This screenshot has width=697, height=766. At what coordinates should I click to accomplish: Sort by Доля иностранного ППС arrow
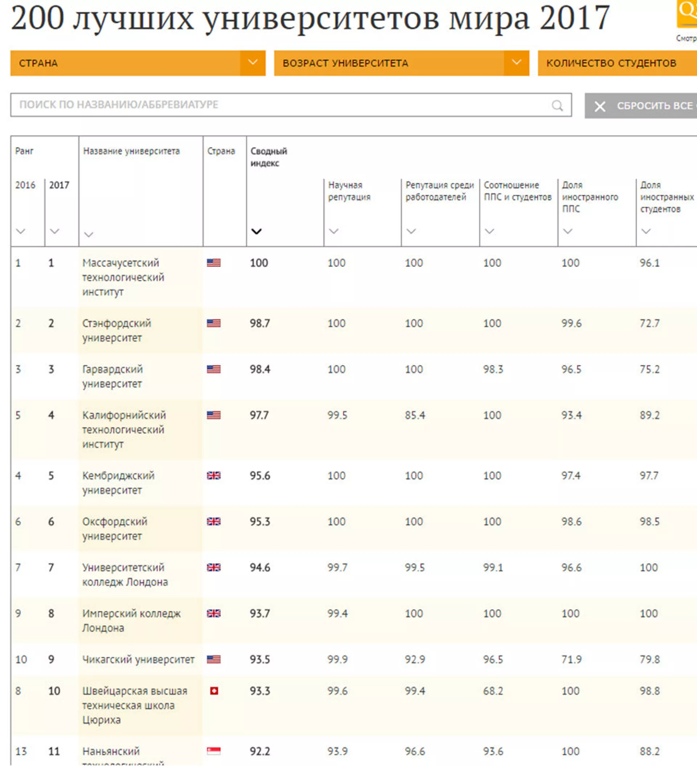click(567, 231)
